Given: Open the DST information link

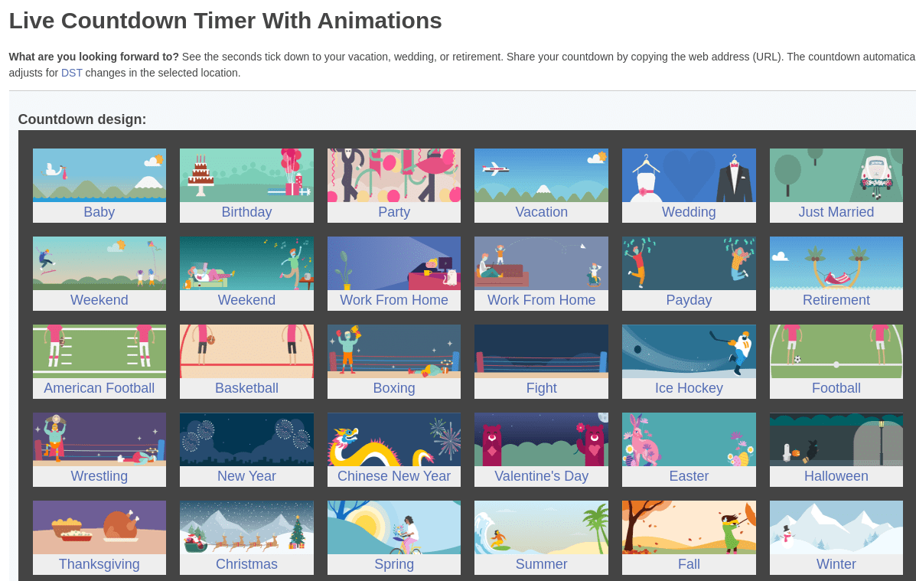Looking at the screenshot, I should 71,73.
